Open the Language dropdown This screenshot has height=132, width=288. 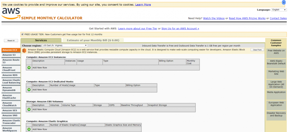pyautogui.click(x=279, y=10)
